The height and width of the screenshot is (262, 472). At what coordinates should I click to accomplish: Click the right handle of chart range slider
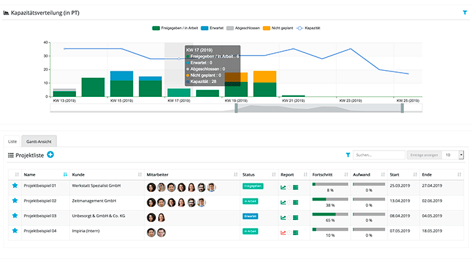(x=402, y=108)
